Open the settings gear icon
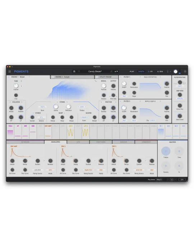Screen dimensions: 194x251 coord(185,72)
